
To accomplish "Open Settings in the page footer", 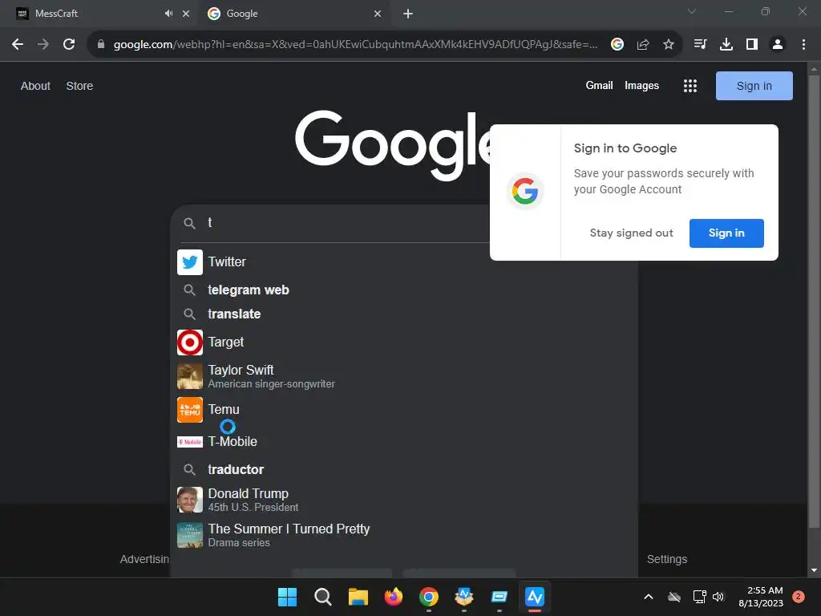I will (666, 559).
